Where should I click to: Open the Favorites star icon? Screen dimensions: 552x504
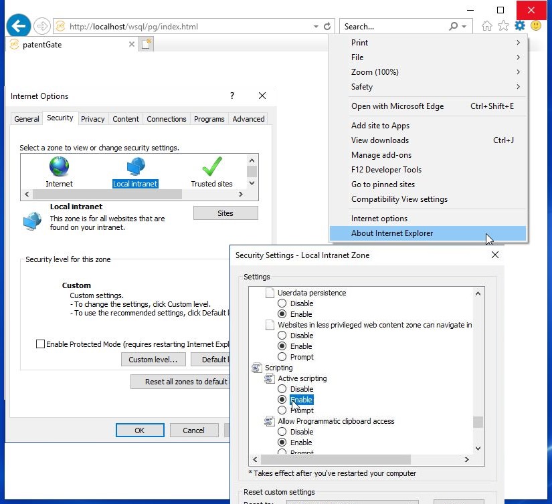pos(503,25)
